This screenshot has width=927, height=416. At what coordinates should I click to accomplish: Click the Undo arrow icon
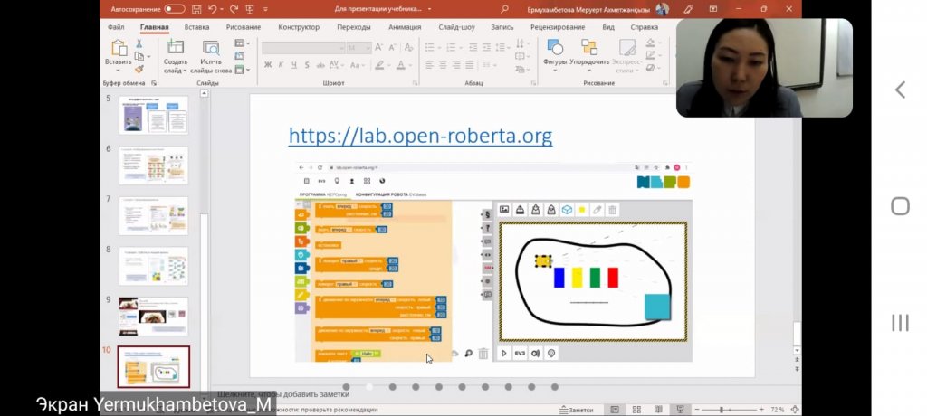click(x=212, y=9)
